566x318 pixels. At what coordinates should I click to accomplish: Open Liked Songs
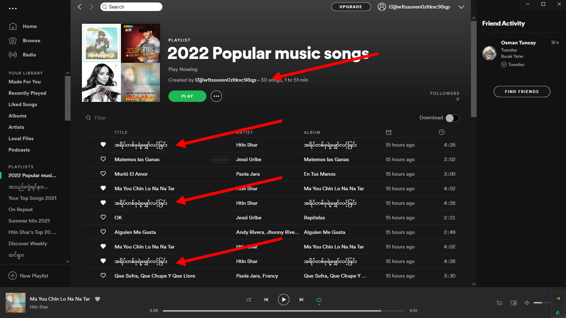23,104
